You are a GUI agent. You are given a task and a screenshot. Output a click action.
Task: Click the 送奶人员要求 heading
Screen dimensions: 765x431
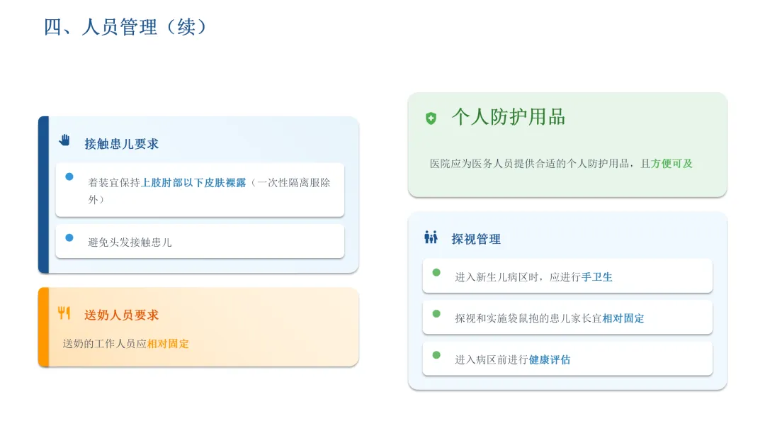click(122, 315)
